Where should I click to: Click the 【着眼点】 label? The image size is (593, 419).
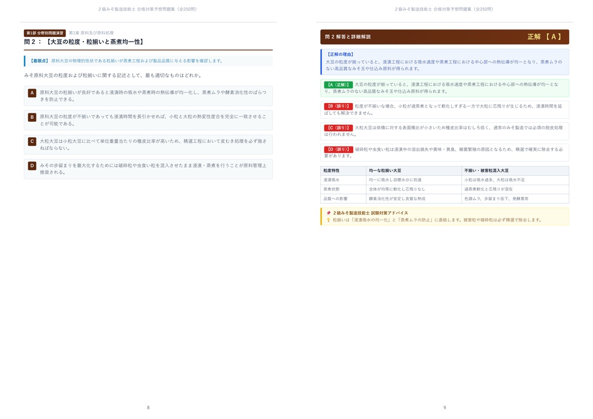[x=39, y=61]
